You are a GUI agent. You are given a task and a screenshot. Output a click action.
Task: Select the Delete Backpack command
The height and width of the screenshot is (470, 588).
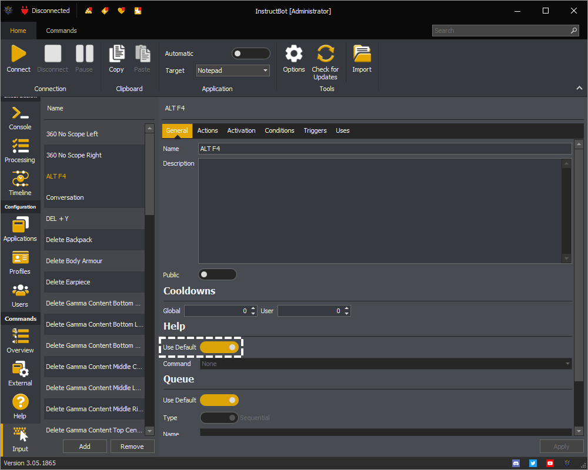point(94,240)
